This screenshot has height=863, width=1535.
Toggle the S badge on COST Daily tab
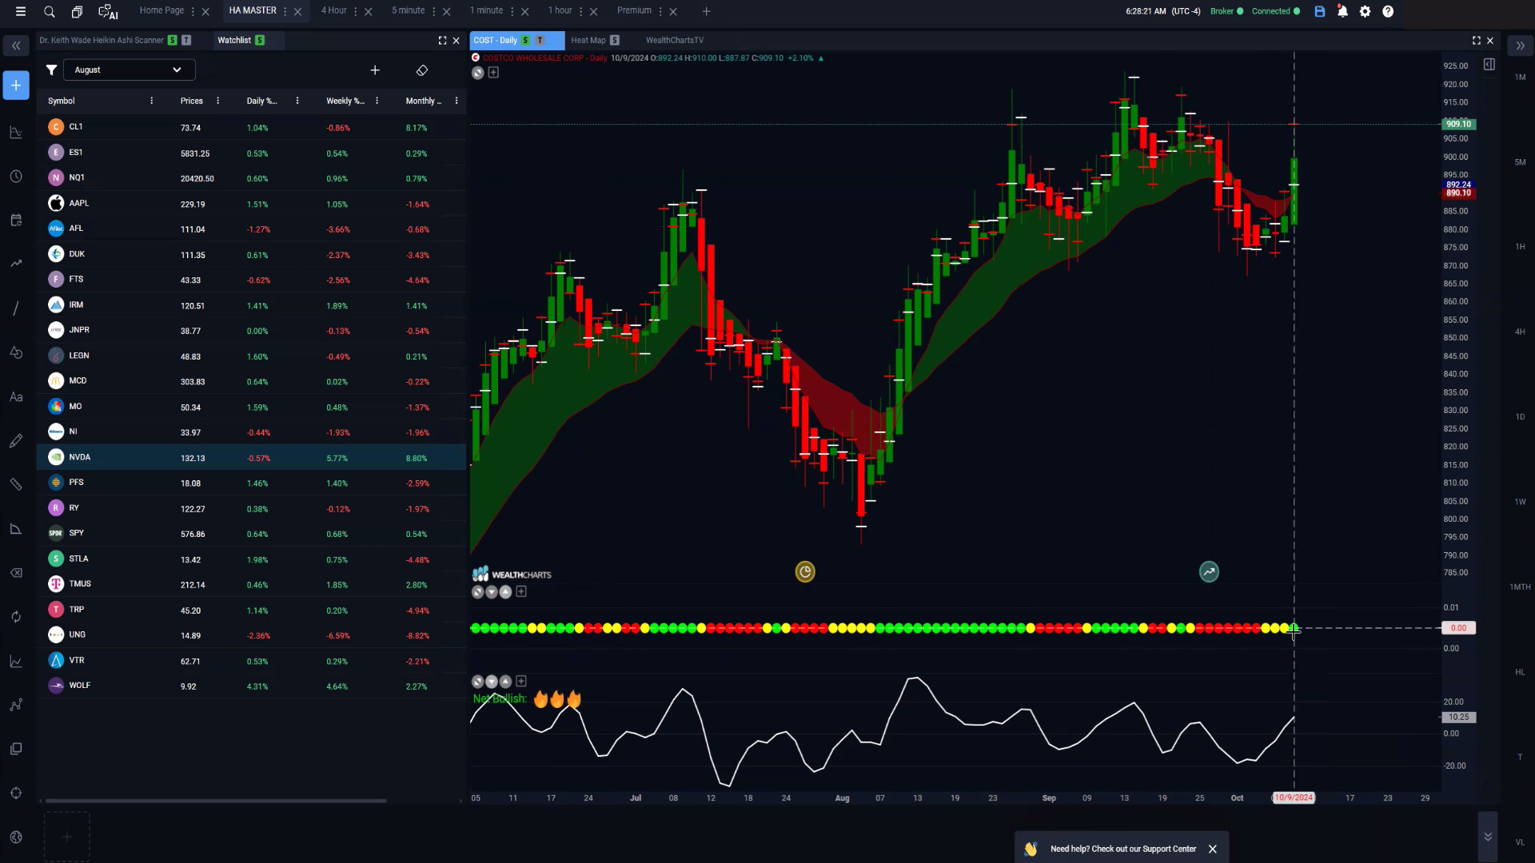525,40
